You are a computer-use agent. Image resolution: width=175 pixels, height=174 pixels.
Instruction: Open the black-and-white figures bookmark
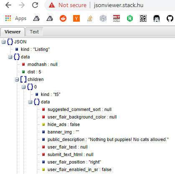[x=143, y=18]
